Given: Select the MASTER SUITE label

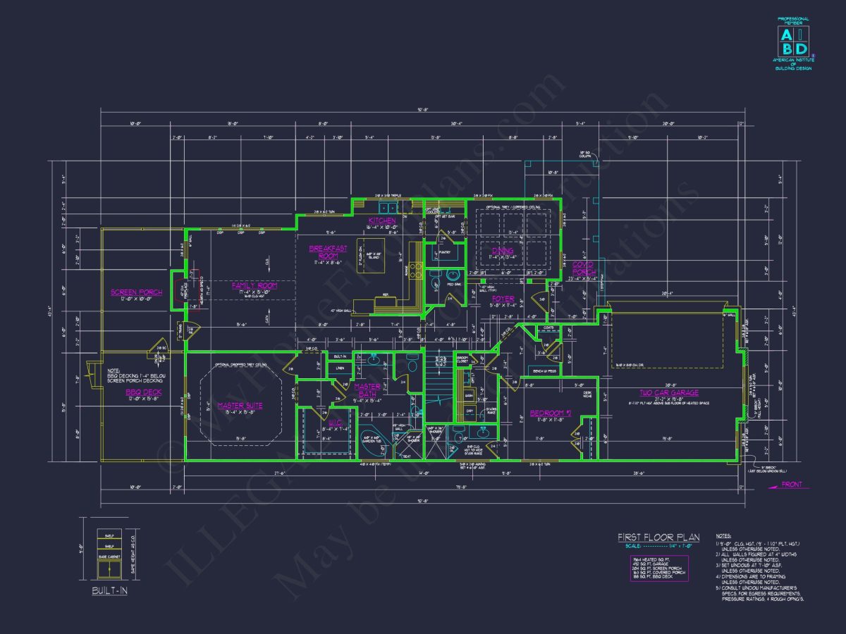Looking at the screenshot, I should click(x=240, y=406).
